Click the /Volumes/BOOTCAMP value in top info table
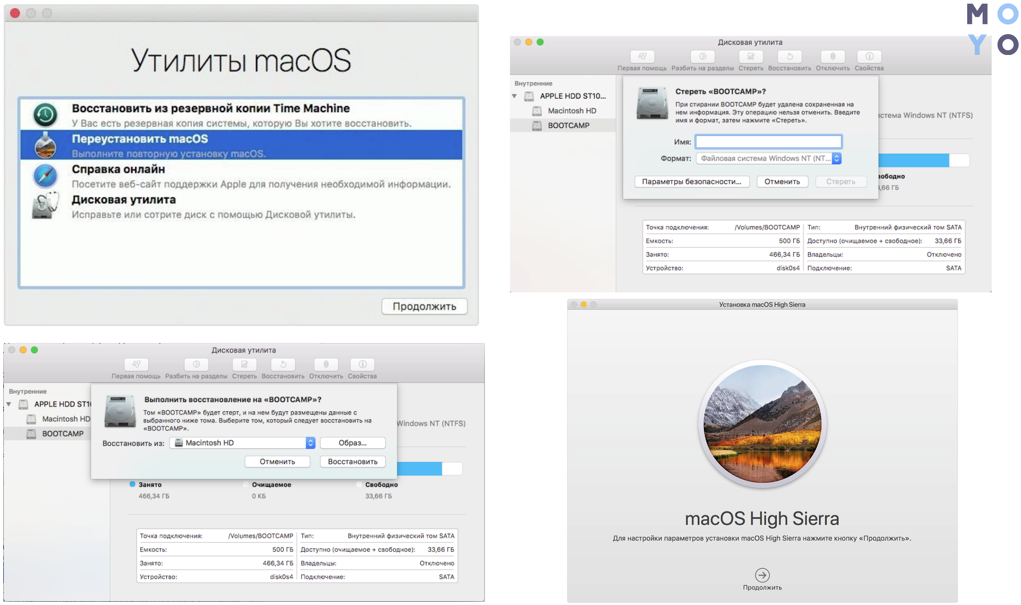The image size is (1021, 605). click(x=767, y=227)
